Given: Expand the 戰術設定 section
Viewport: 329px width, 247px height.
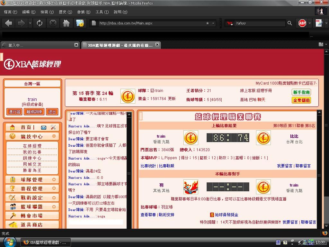Looking at the screenshot, I should [x=54, y=197].
